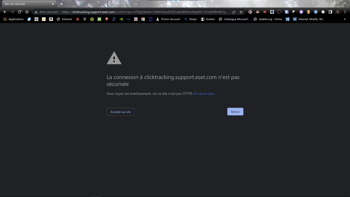Expand the hidden bookmarks chevron

tap(345, 19)
